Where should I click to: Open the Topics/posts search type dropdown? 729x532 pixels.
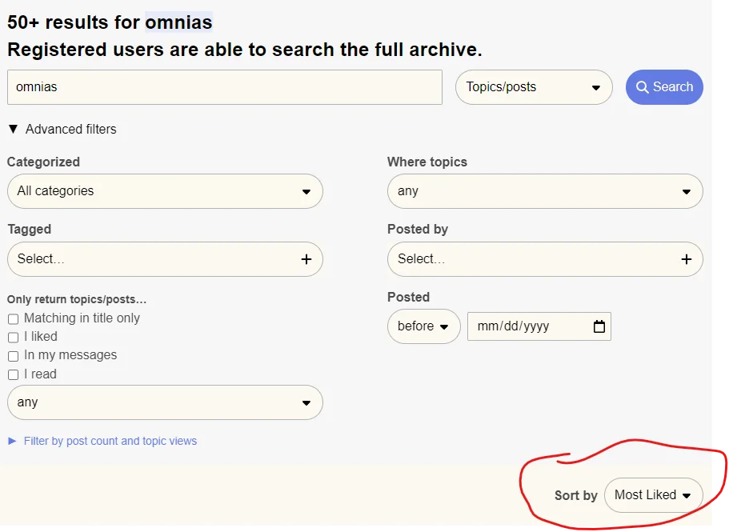534,87
